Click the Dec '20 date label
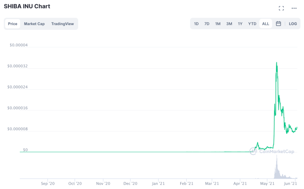This screenshot has width=304, height=189. 130,183
